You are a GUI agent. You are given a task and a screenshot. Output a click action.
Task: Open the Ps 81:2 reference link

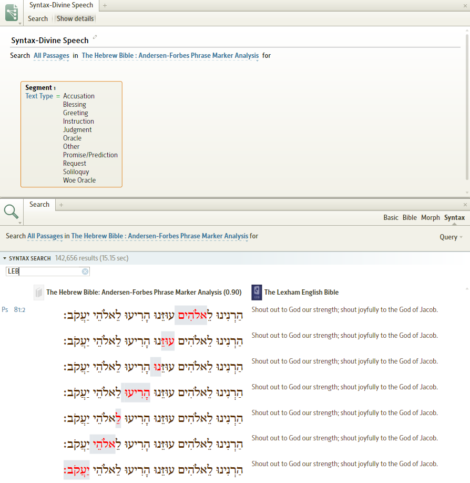[14, 309]
